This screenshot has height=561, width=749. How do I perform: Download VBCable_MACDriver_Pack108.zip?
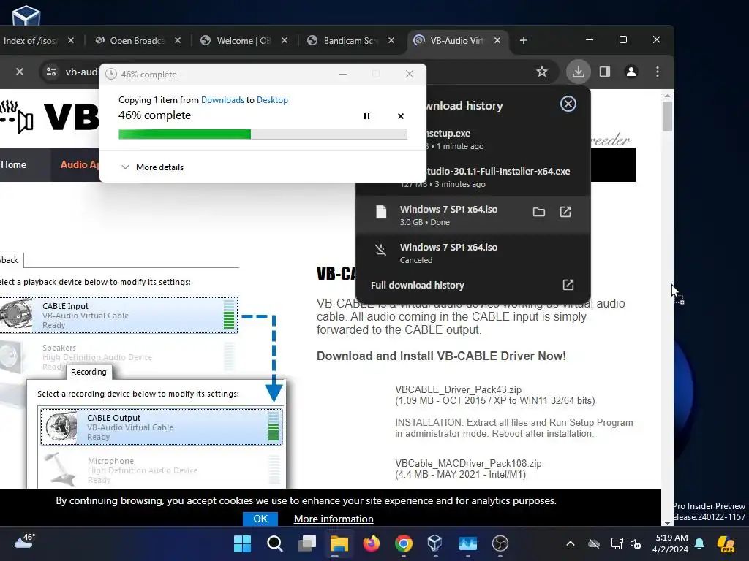point(468,463)
